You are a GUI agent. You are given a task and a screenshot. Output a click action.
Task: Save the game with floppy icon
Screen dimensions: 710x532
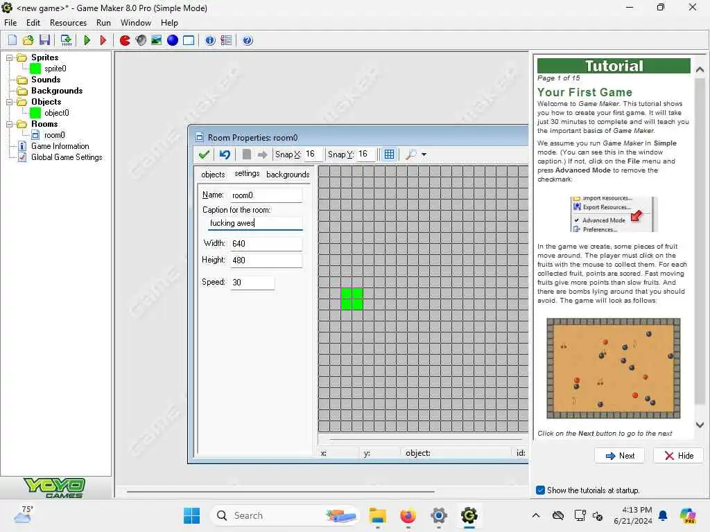pos(44,40)
